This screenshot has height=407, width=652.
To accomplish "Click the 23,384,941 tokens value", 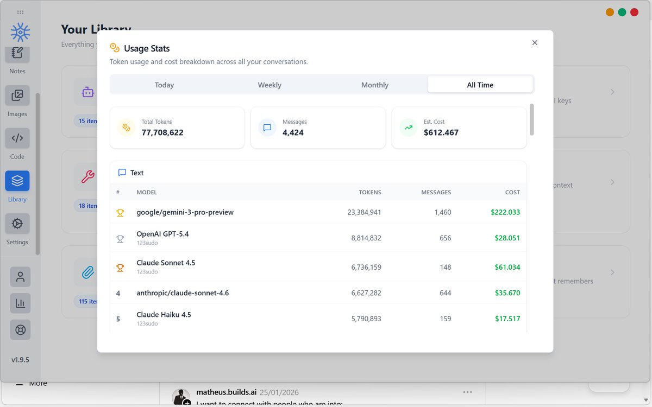I will coord(365,212).
